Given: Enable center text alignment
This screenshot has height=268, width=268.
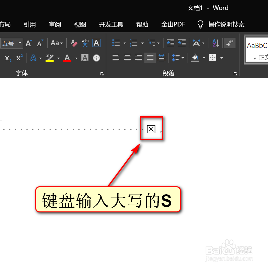Looking at the screenshot, I should click(128, 57).
